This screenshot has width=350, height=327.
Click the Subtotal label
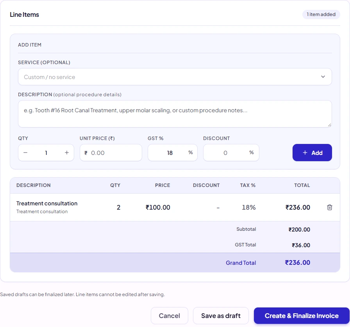coord(246,229)
